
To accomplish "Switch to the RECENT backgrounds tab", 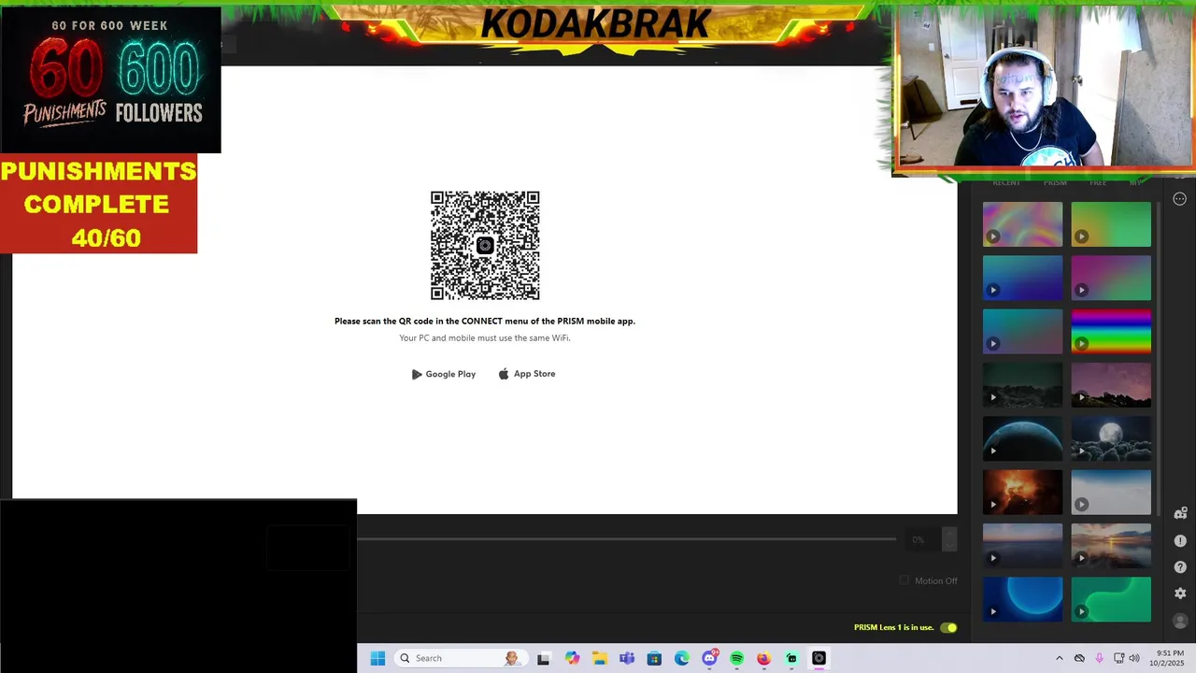I will [1006, 182].
